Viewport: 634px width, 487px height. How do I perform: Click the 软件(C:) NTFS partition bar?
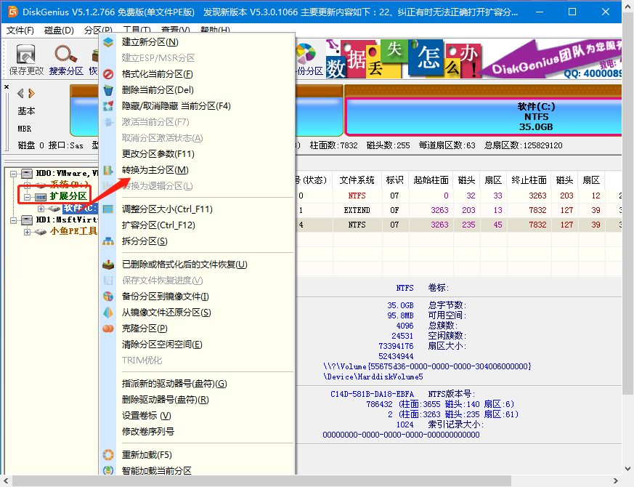pos(482,116)
